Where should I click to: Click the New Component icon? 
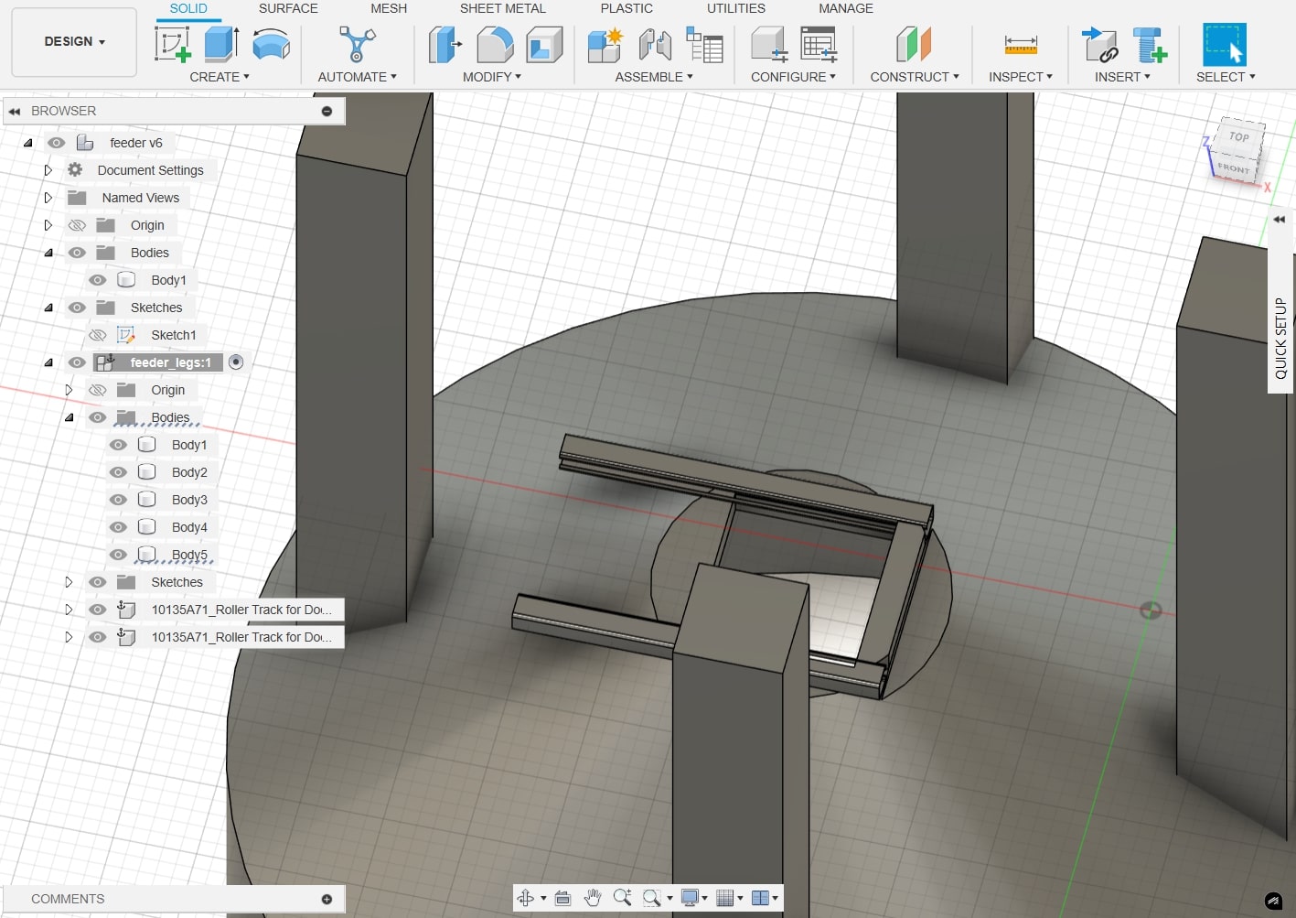(x=605, y=44)
